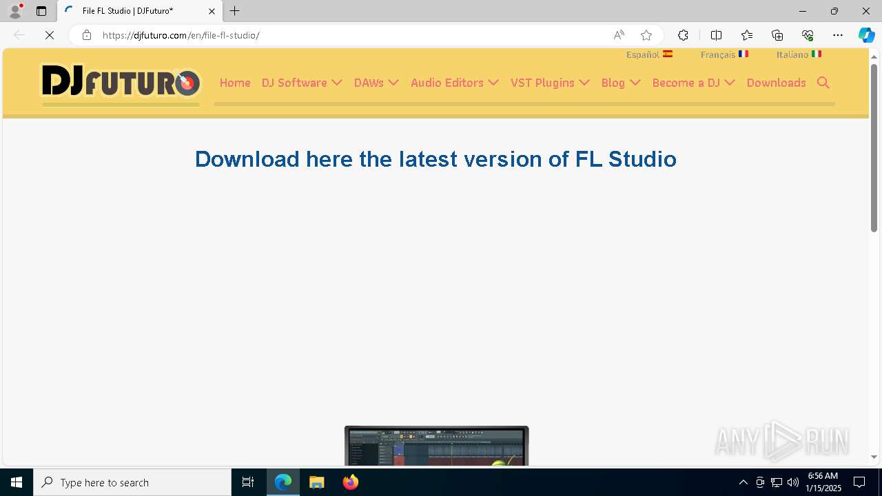Open the browser profile icon
This screenshot has width=882, height=496.
15,11
